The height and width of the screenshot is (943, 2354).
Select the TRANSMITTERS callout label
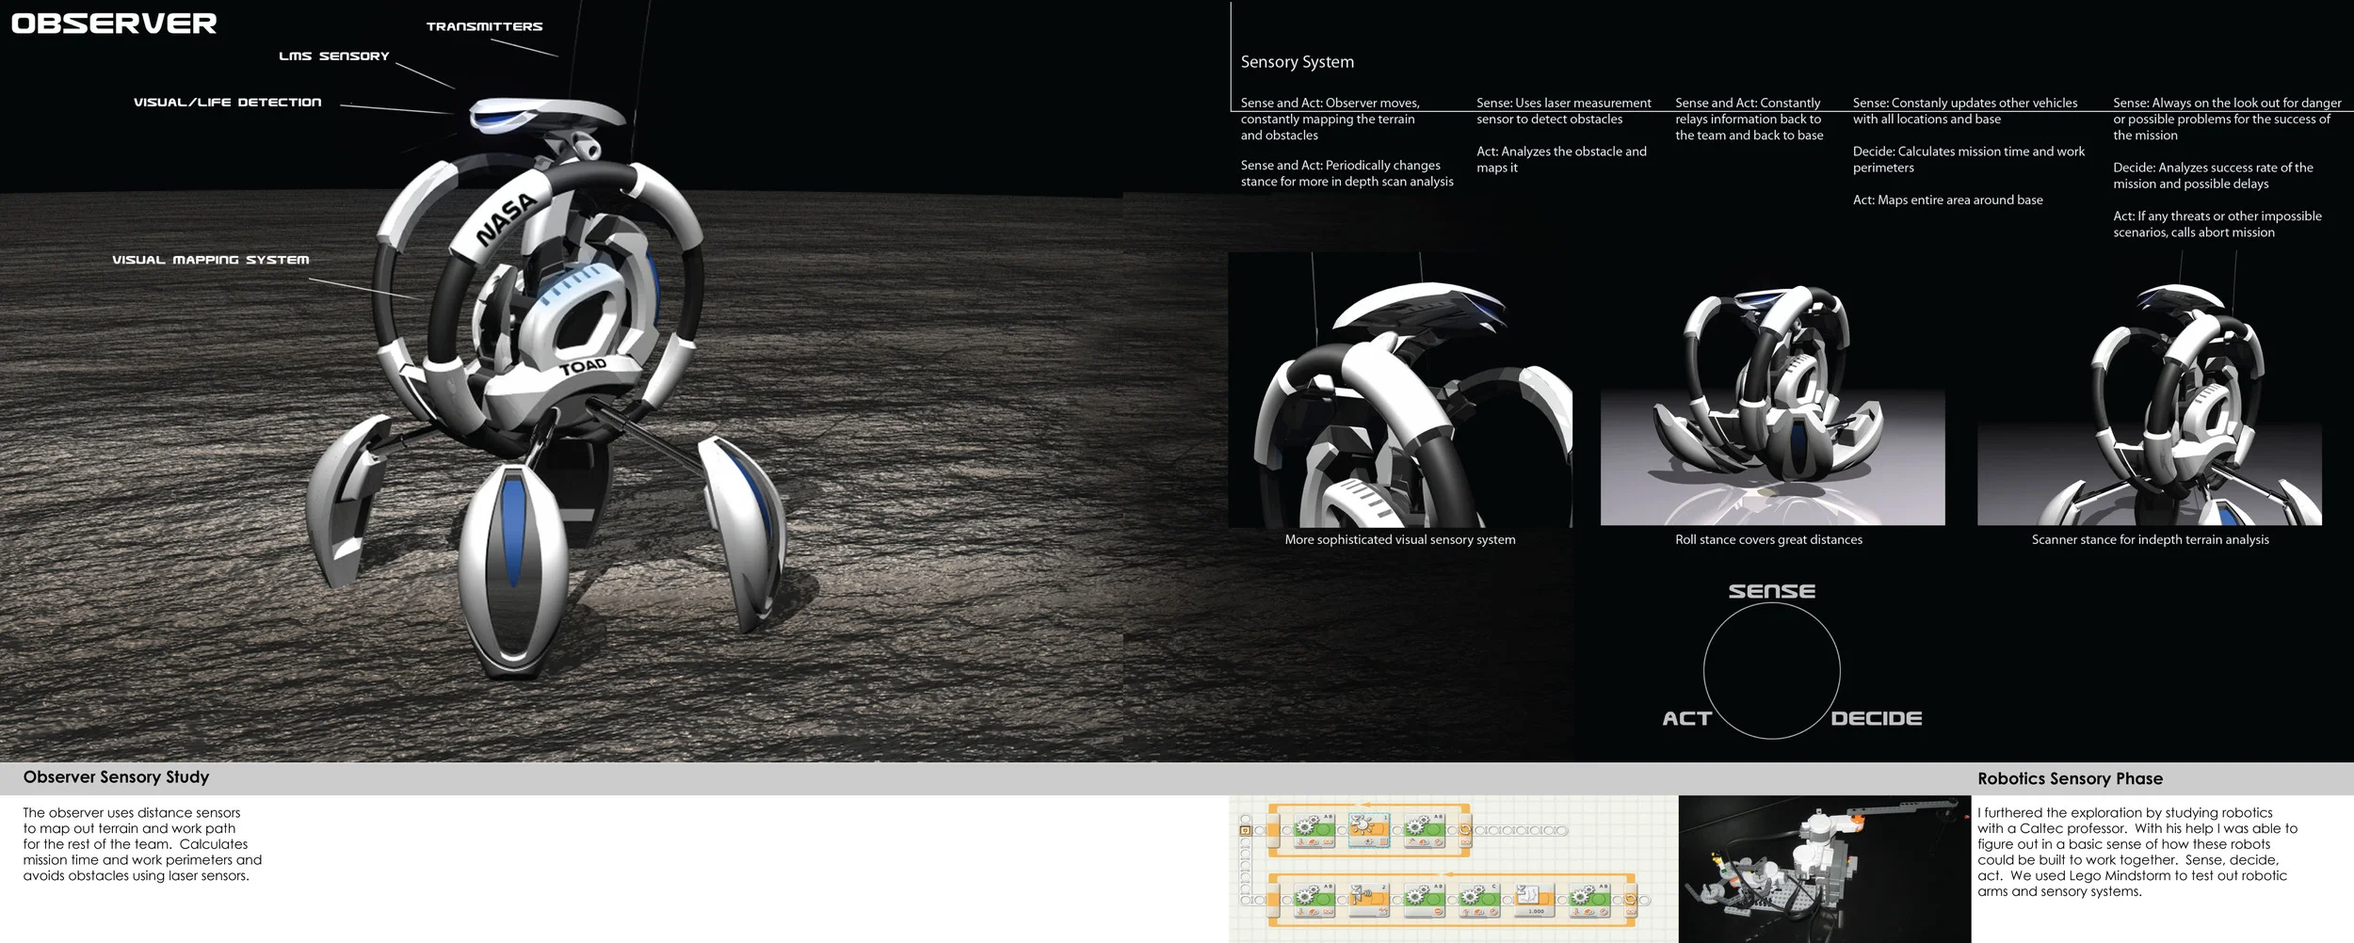pyautogui.click(x=485, y=26)
